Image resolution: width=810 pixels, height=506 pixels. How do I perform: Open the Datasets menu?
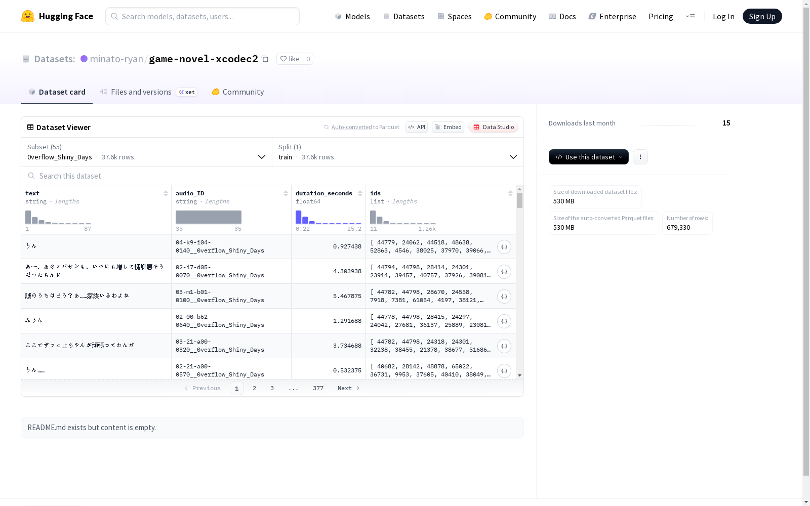403,16
